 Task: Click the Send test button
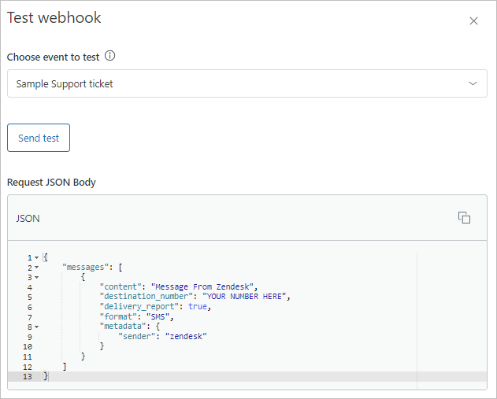pyautogui.click(x=39, y=138)
